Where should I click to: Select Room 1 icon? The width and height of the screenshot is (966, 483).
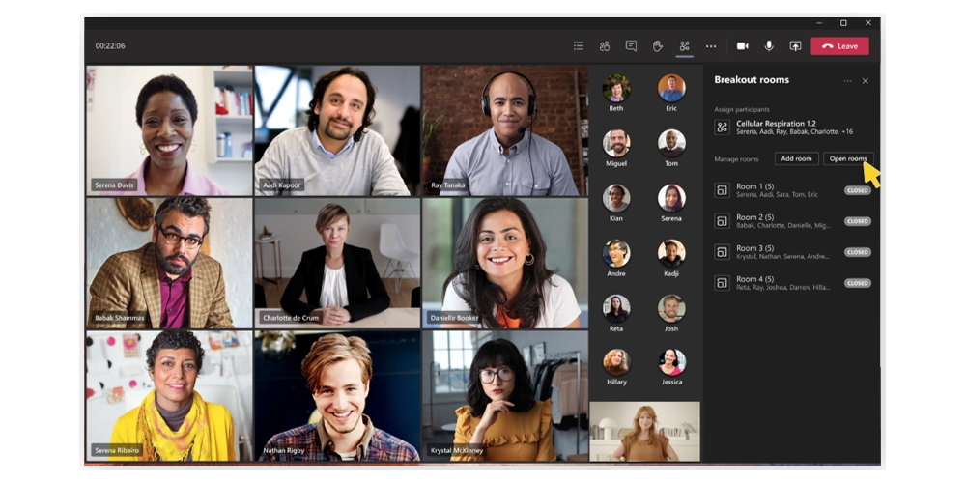coord(722,190)
